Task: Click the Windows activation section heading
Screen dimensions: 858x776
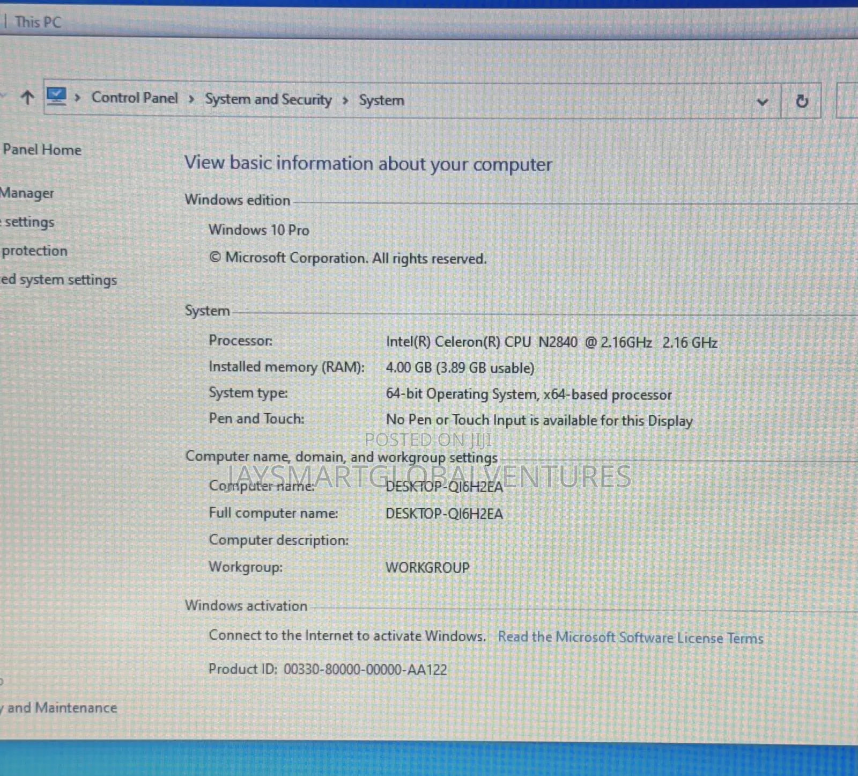Action: (246, 605)
